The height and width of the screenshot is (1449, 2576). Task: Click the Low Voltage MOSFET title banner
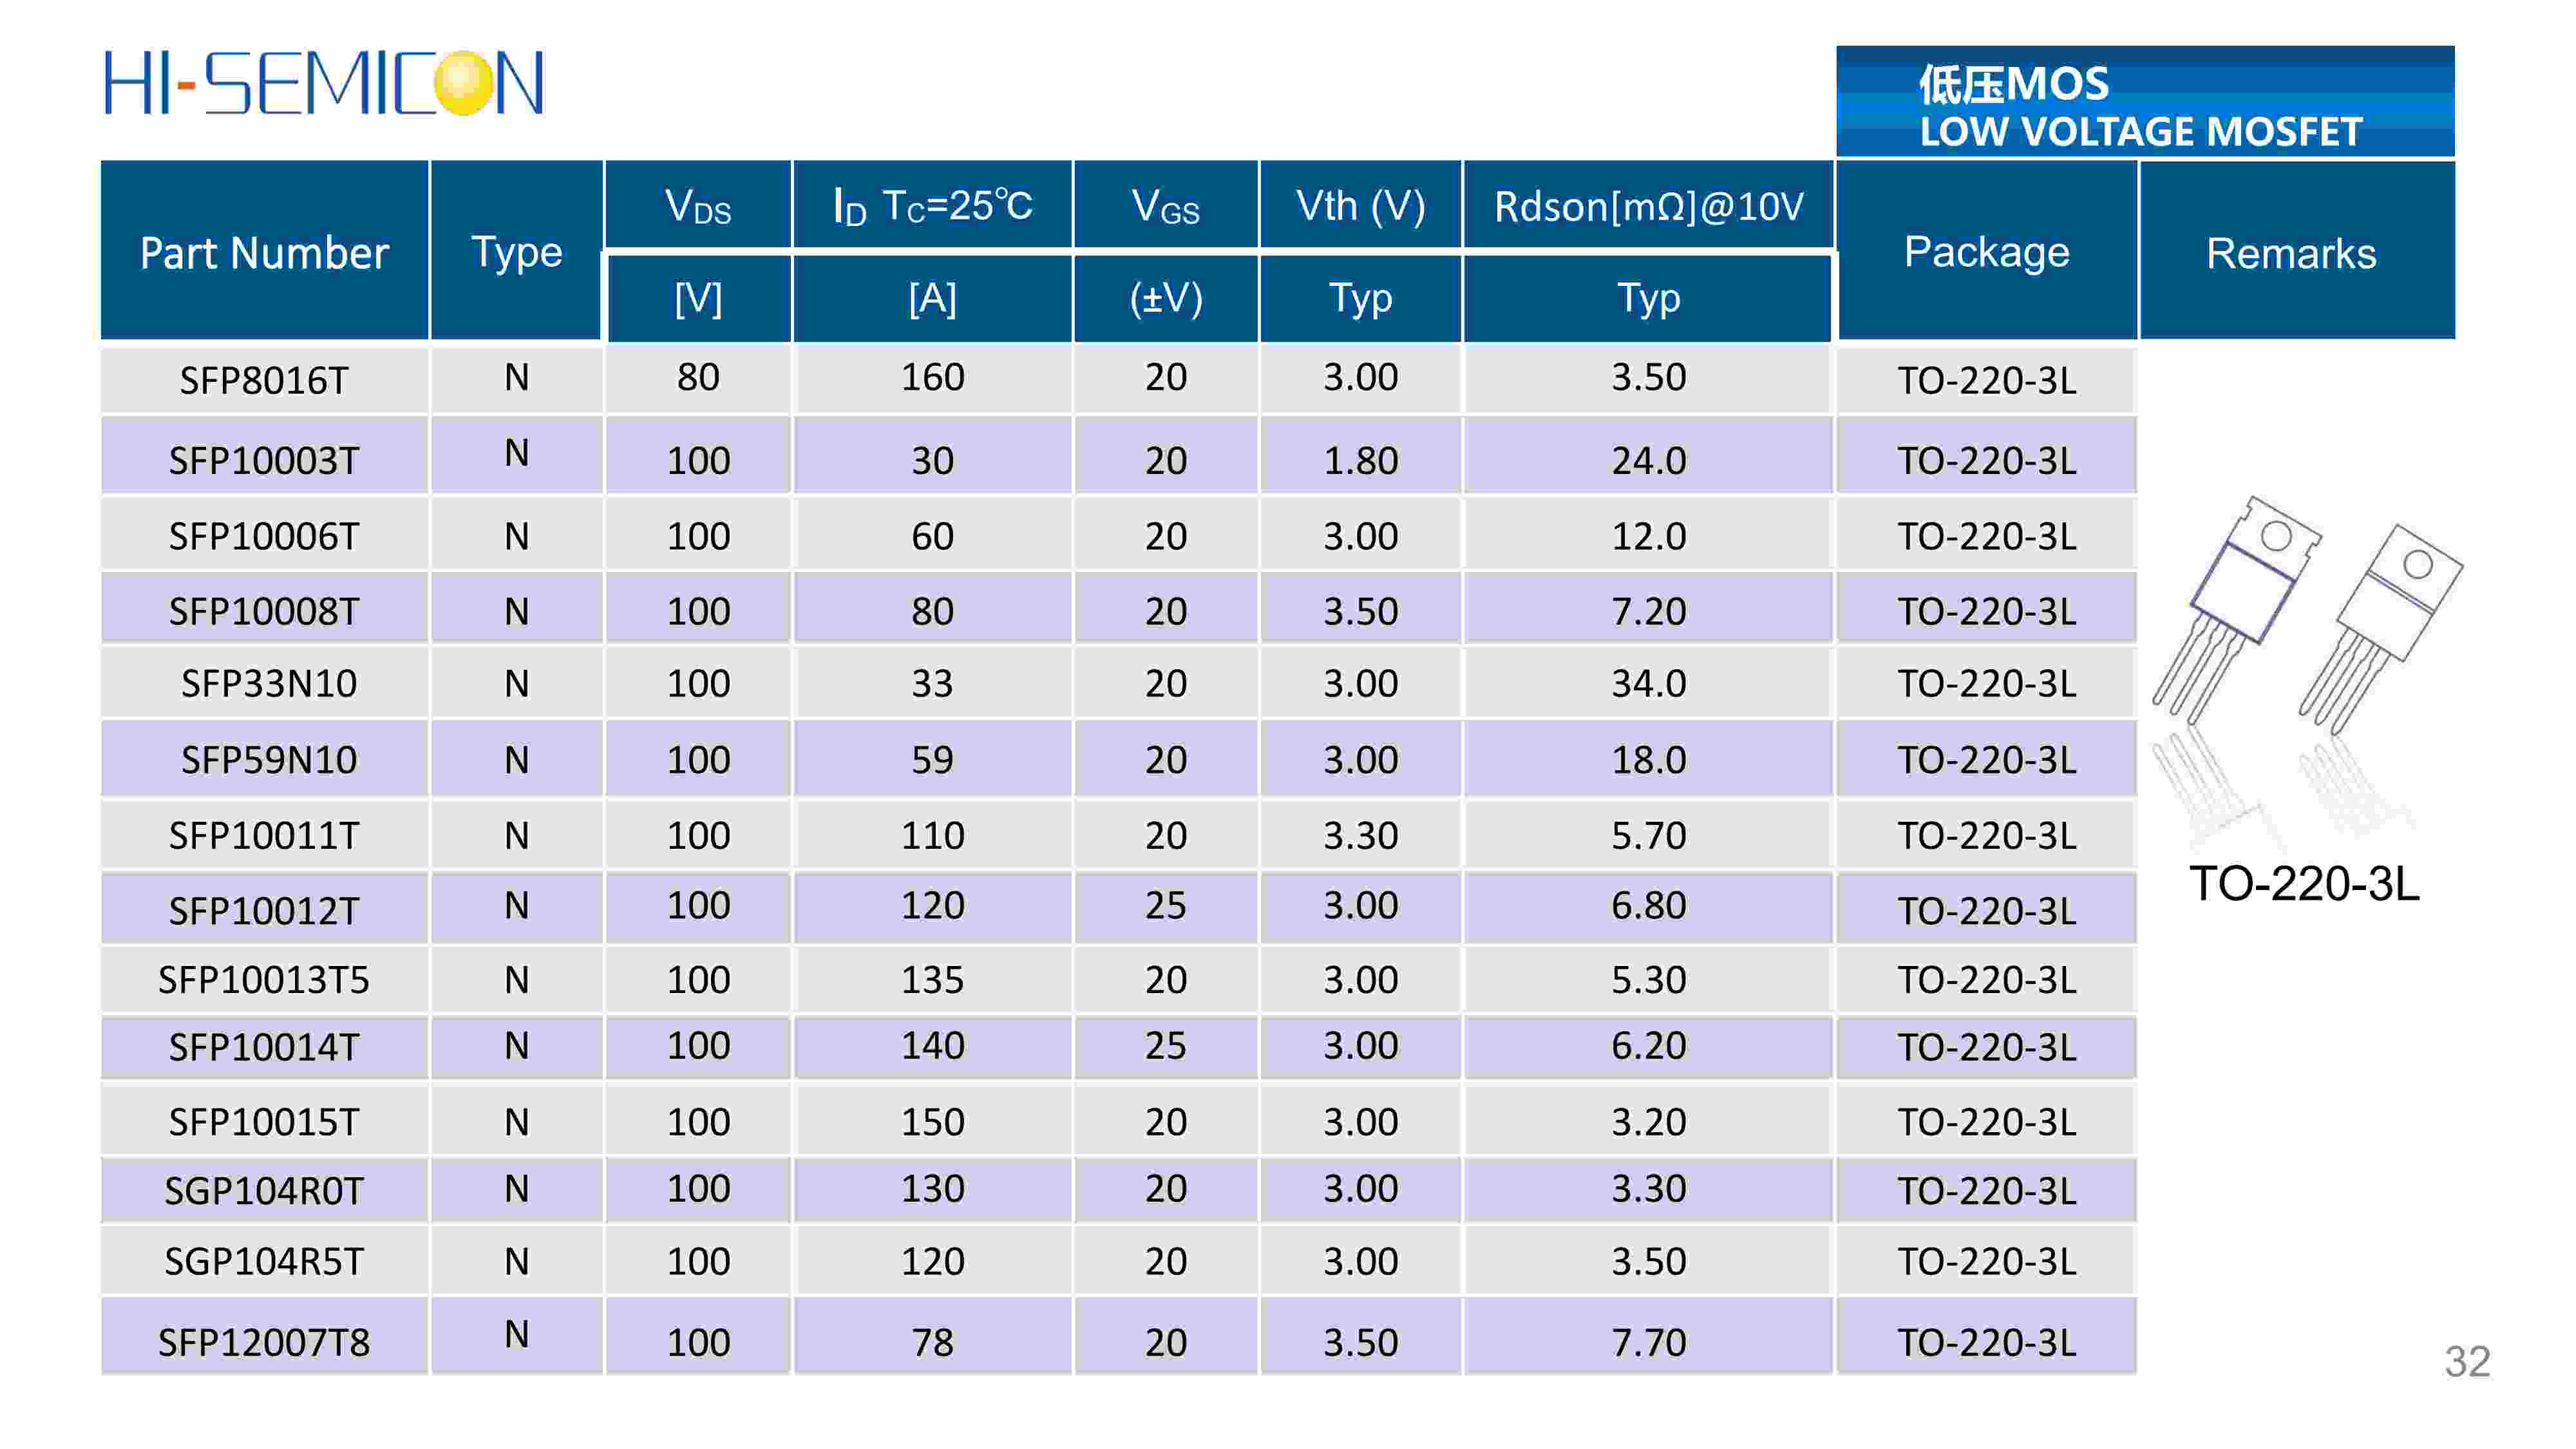[x=2144, y=102]
